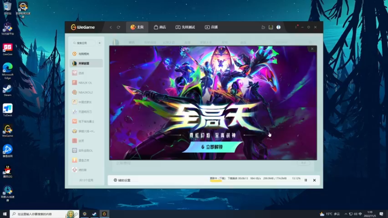Viewport: 388px width, 218px height.
Task: Open the Recycle Bin desktop icon
Action: coord(7,8)
